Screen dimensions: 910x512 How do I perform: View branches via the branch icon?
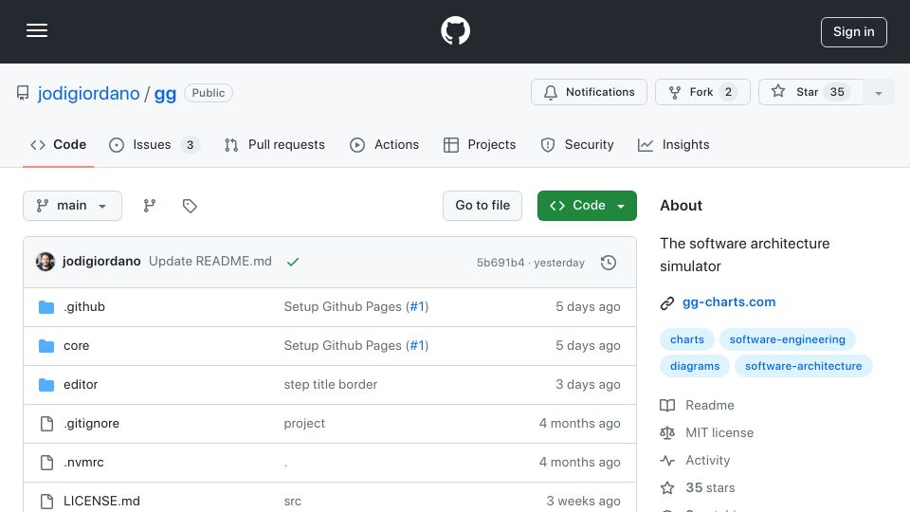coord(149,206)
